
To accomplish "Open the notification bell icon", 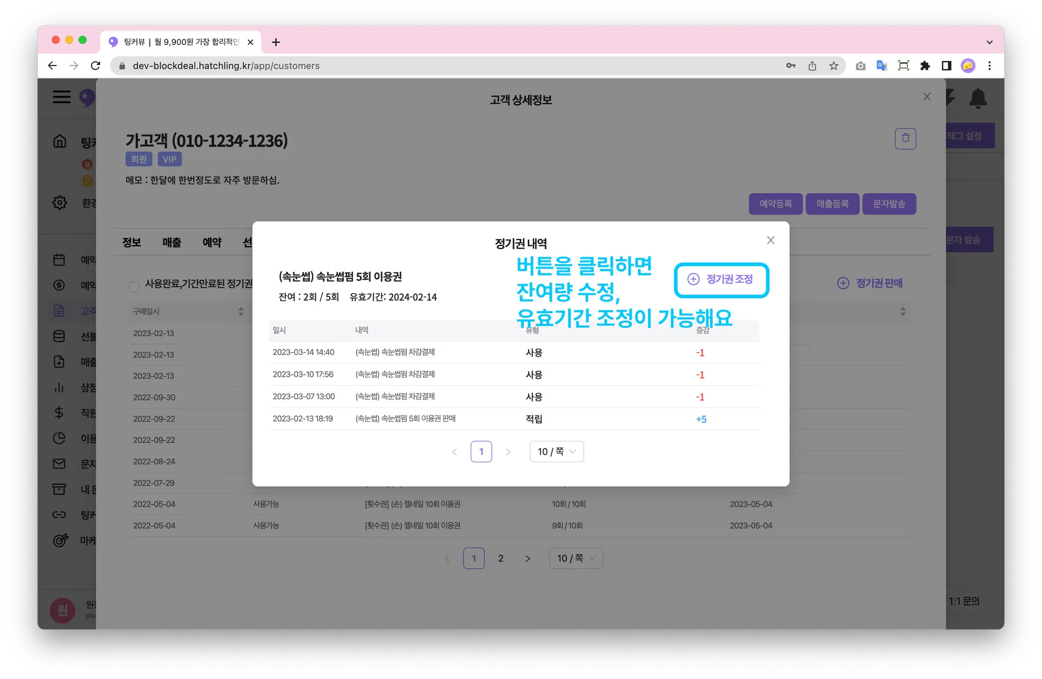I will (x=977, y=98).
